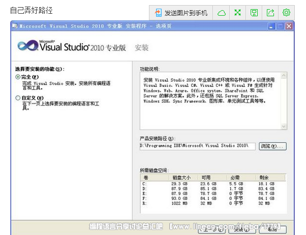Click the green share export icon
This screenshot has width=306, height=235.
(270, 13)
